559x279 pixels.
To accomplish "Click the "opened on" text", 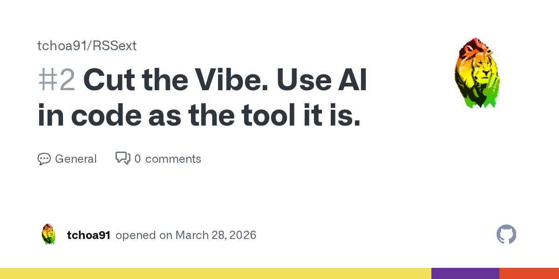I will point(143,235).
